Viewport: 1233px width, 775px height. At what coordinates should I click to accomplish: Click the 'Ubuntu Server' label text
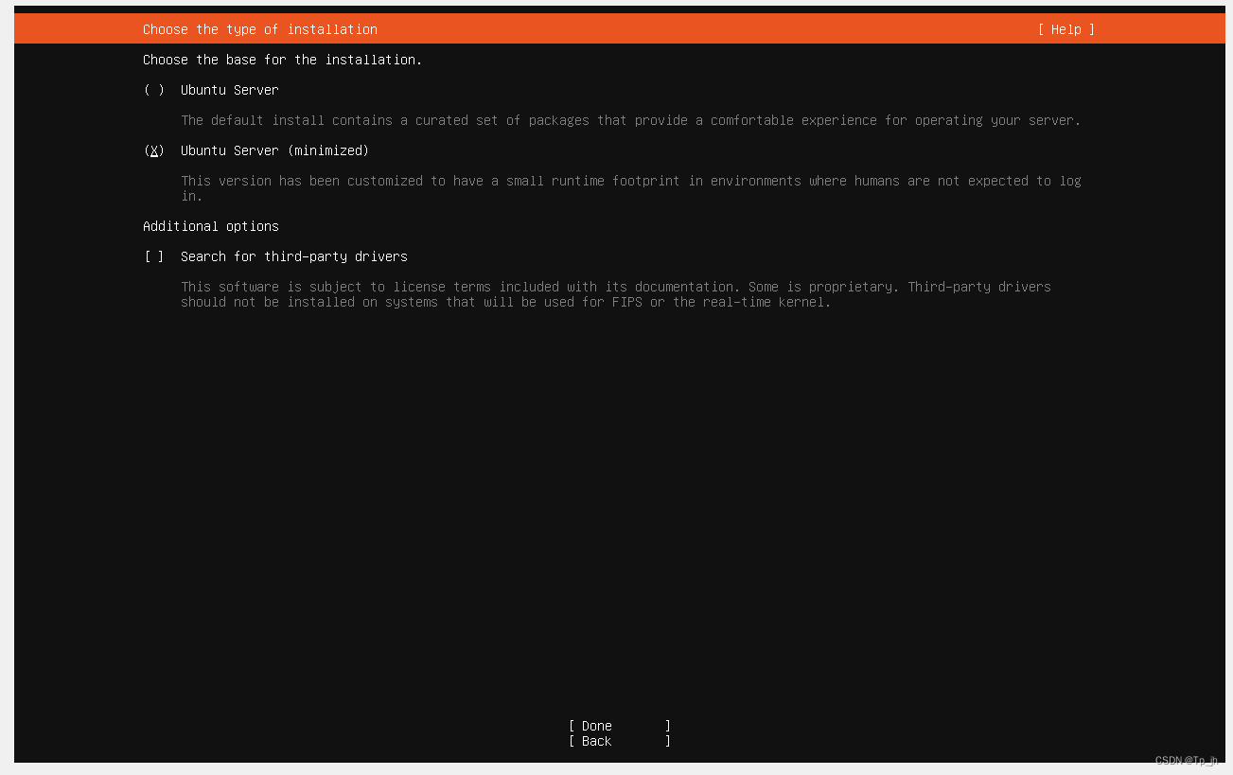pos(230,90)
